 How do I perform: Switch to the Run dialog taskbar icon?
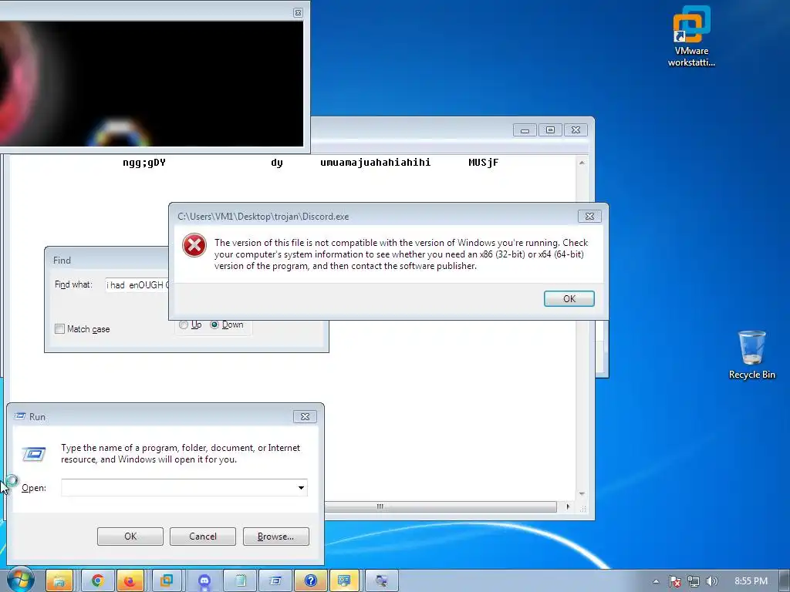275,581
